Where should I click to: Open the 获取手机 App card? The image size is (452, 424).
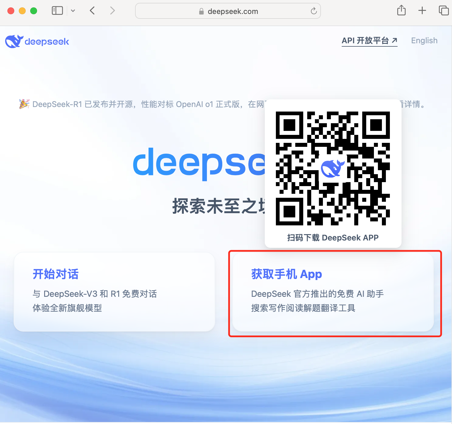point(333,292)
